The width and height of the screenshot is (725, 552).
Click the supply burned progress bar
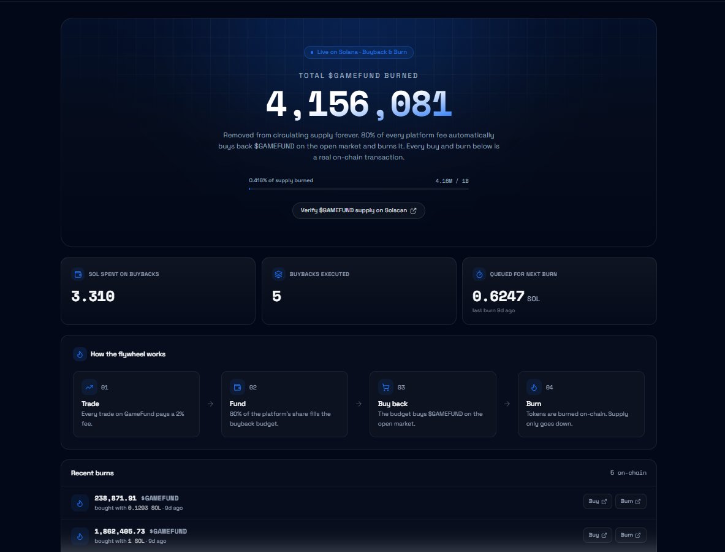coord(359,189)
